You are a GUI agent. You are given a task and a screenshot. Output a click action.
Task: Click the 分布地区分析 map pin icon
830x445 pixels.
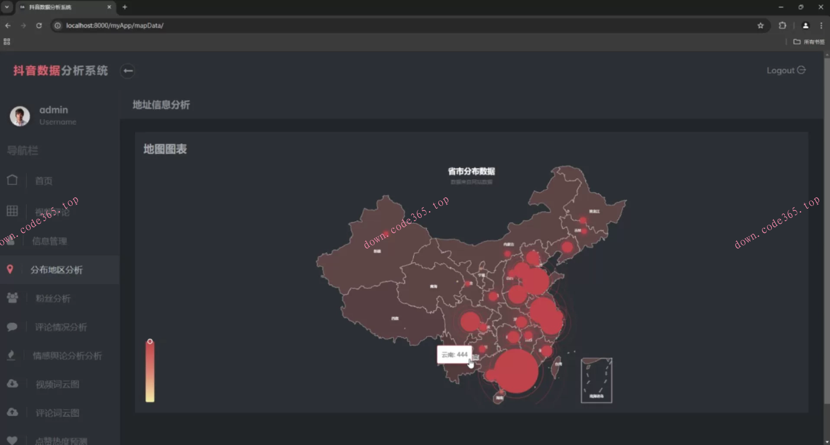pyautogui.click(x=11, y=269)
